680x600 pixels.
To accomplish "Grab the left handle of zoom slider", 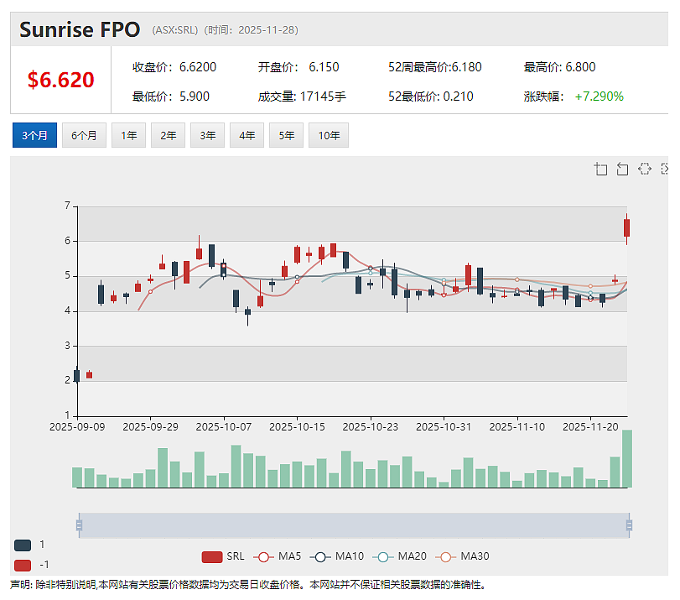I will 79,526.
